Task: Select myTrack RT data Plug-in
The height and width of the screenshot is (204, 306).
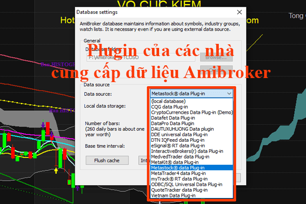Action: tap(191, 179)
